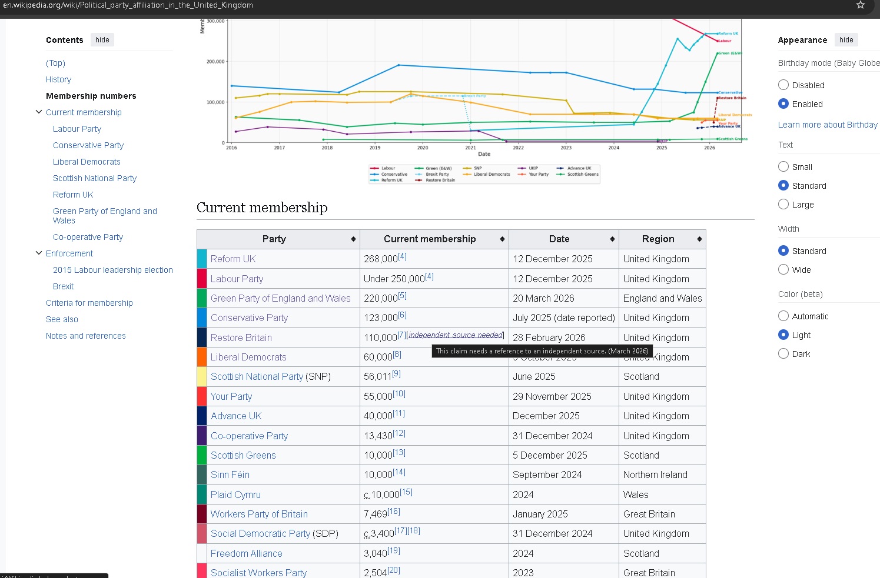Choose Wide page width

pos(783,269)
